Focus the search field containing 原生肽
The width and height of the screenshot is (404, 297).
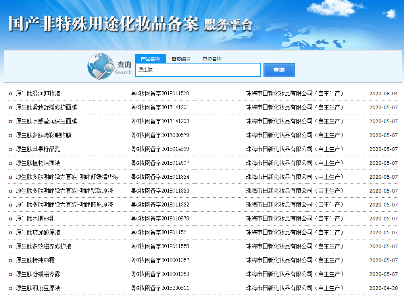click(x=198, y=70)
